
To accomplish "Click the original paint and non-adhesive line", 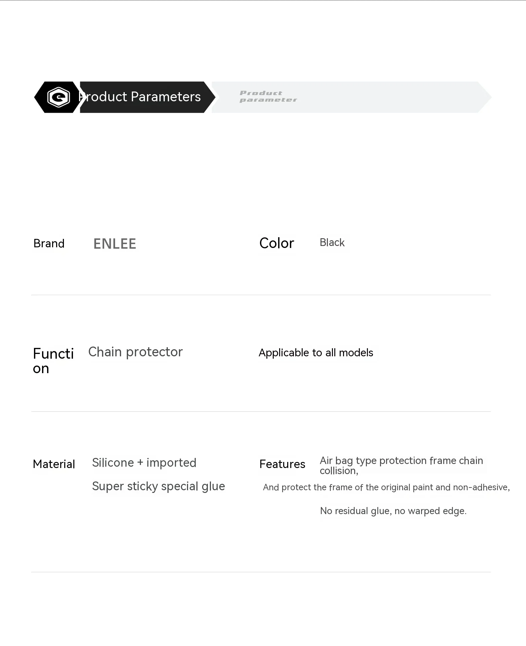I will (x=386, y=487).
